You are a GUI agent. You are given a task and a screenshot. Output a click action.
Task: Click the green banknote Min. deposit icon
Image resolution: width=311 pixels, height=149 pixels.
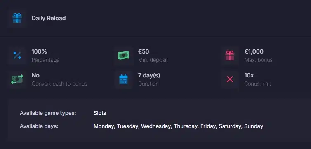(x=123, y=56)
